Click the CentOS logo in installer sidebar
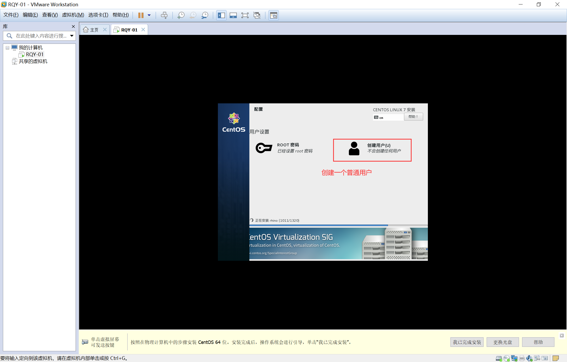Viewport: 567px width, 362px height. [234, 123]
